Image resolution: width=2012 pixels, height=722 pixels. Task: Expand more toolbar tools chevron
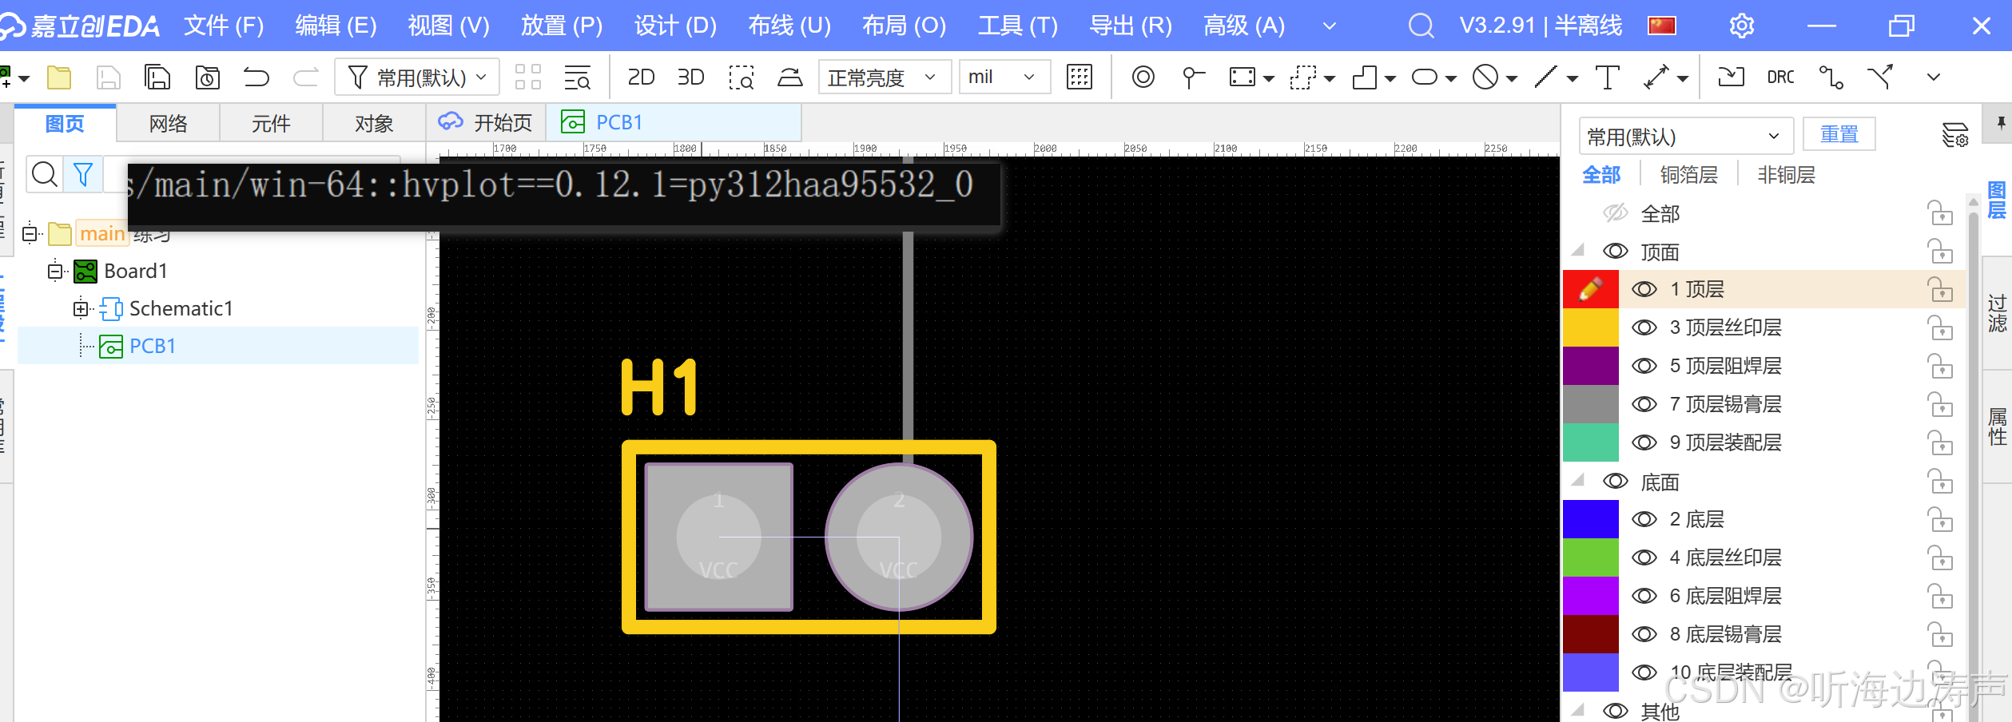pos(1934,77)
